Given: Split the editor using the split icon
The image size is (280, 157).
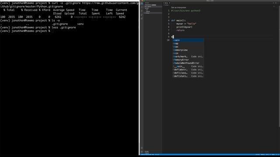Looking at the screenshot, I should [x=276, y=3].
